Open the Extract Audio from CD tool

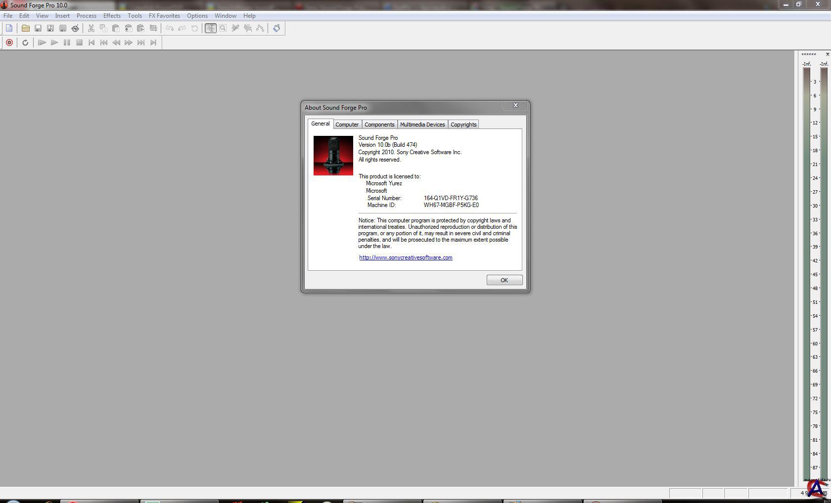tap(75, 28)
